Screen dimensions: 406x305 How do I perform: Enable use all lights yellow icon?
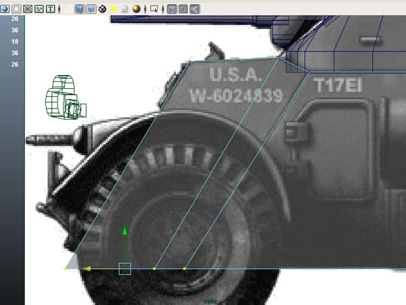114,9
